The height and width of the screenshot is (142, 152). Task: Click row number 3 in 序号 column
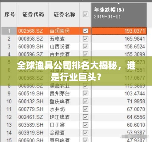point(9,47)
